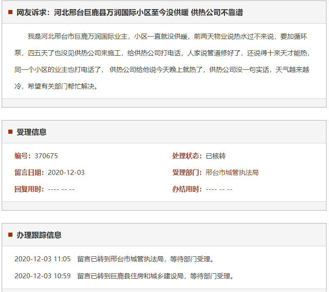
Task: Click the complaint title about 万润国际小区 heating
Action: click(130, 12)
